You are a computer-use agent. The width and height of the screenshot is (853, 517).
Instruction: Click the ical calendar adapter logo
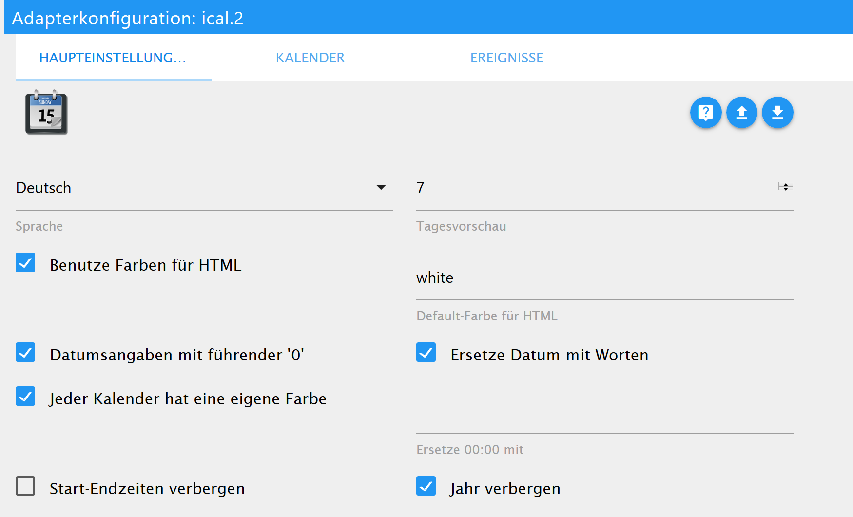46,113
